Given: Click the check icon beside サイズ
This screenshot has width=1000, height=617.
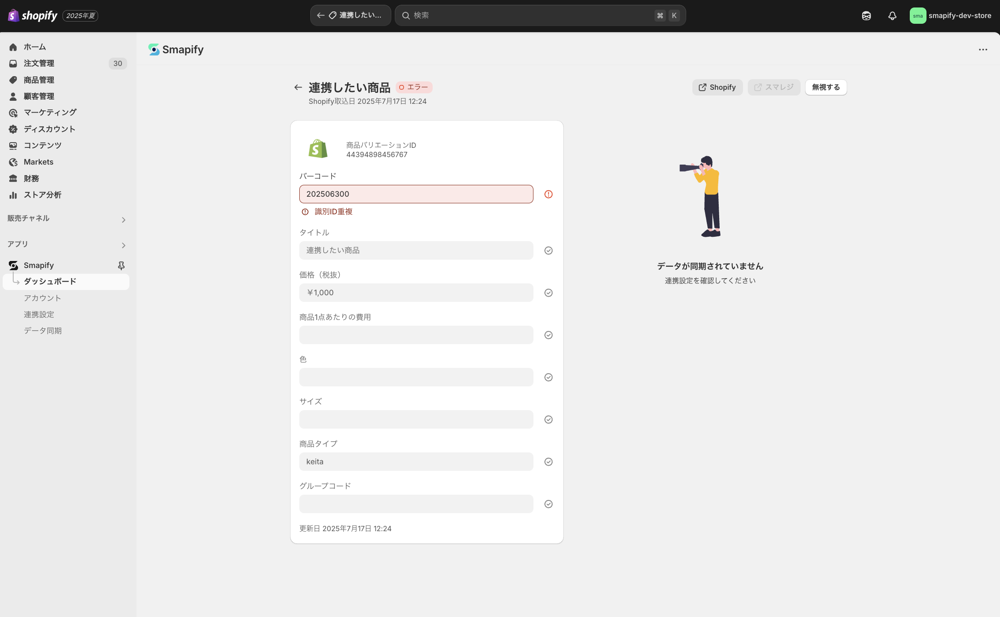Looking at the screenshot, I should click(548, 419).
